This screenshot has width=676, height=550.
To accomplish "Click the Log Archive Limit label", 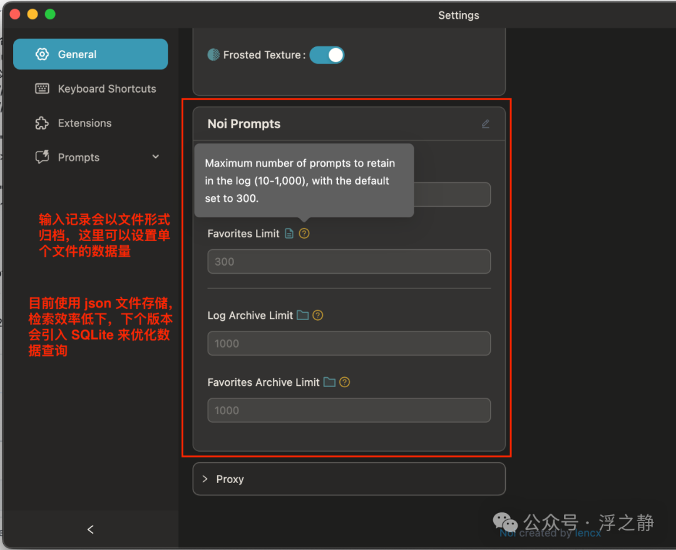I will click(250, 315).
